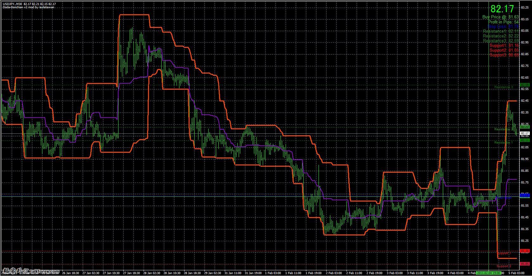Image resolution: width=532 pixels, height=276 pixels.
Task: Click the 81.85 price scale value
Action: point(525,171)
